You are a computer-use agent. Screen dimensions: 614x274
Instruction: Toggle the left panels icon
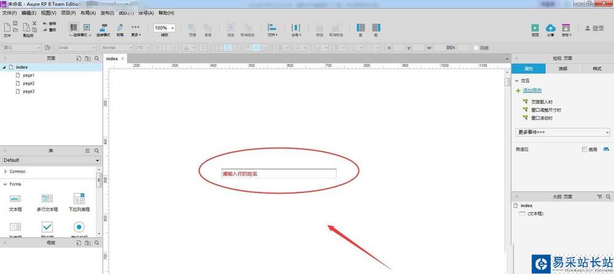click(360, 28)
